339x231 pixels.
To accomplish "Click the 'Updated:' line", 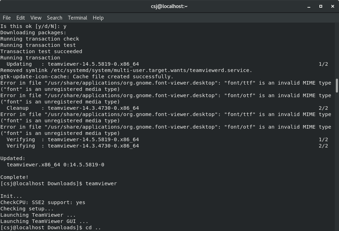I will coord(13,158).
